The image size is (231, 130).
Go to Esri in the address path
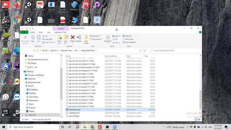coord(76,51)
